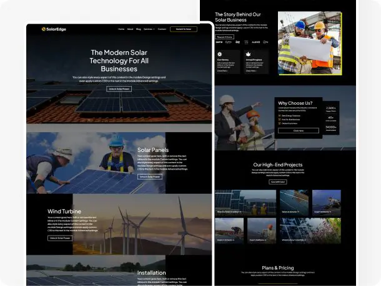Expand the Services dropdown in navigation

tap(149, 29)
